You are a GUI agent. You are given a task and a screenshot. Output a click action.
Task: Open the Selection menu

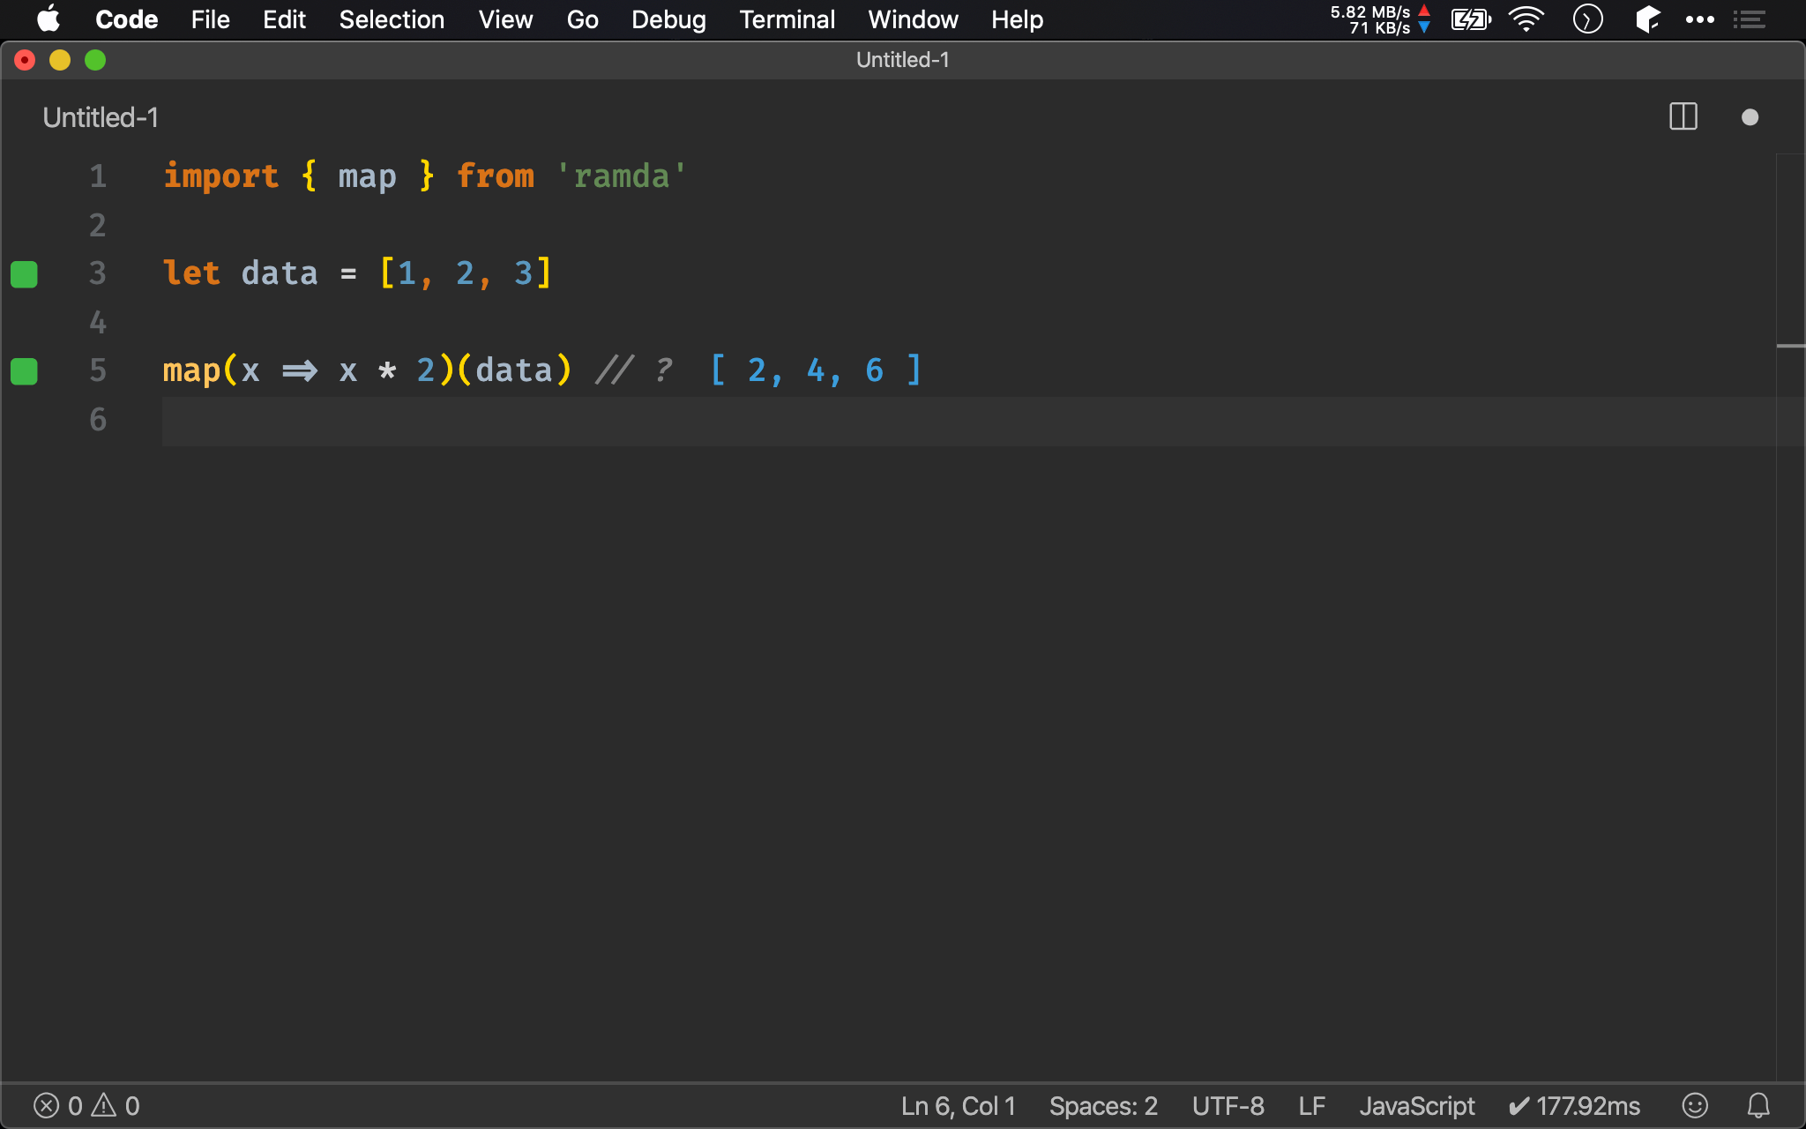point(392,19)
